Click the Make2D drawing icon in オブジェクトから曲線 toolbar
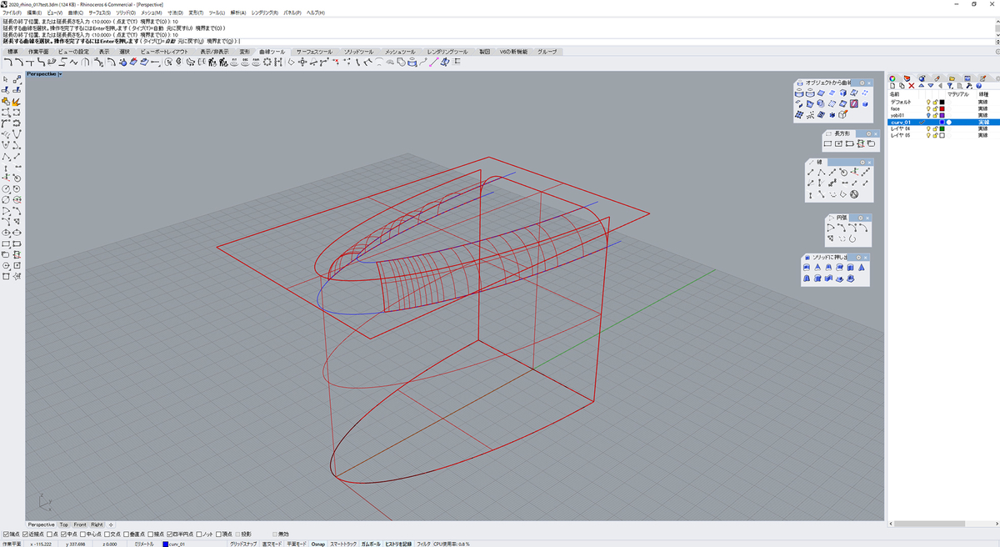1000x547 pixels. click(x=842, y=114)
